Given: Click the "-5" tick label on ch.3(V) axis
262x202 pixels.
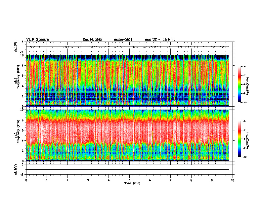Looking at the screenshot, I should click(22, 175).
